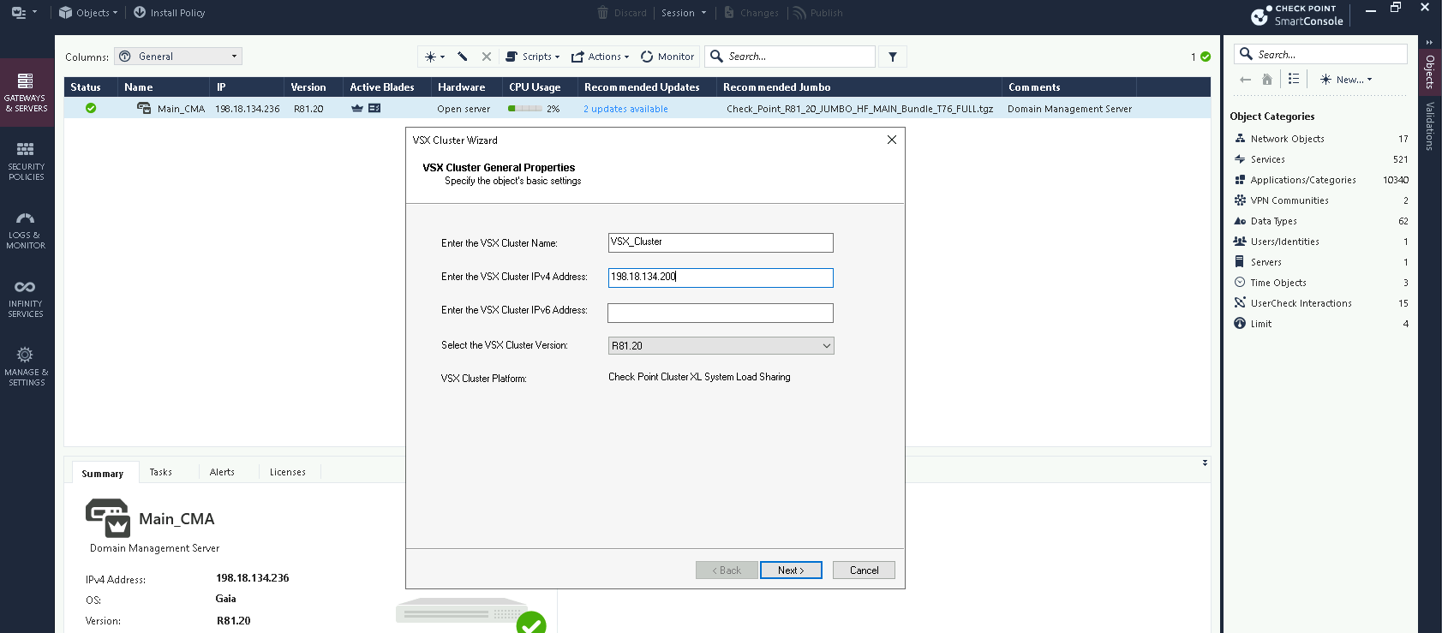Click Monitor in the gateways toolbar
Image resolution: width=1442 pixels, height=633 pixels.
[667, 57]
